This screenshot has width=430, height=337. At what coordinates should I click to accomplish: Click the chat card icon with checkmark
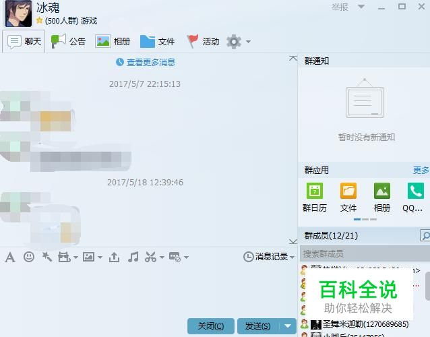point(175,257)
